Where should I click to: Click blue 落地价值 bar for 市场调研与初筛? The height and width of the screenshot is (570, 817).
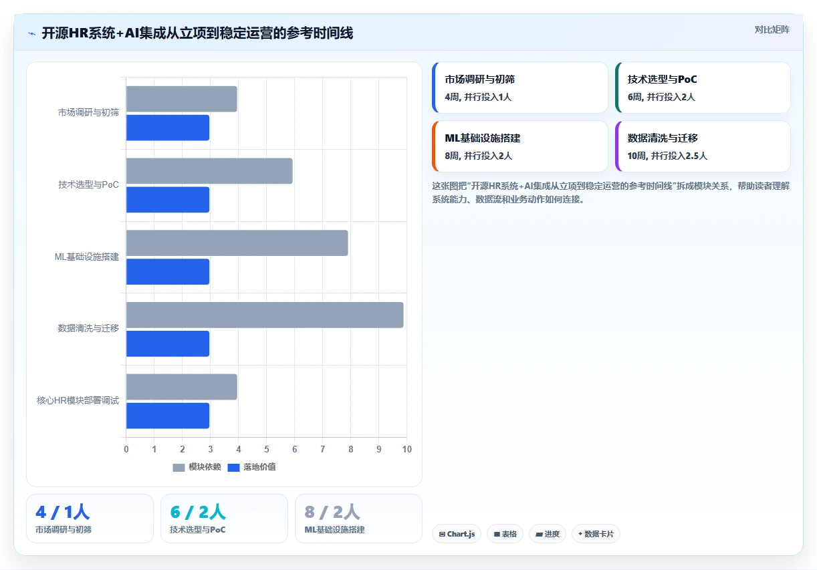(x=168, y=128)
